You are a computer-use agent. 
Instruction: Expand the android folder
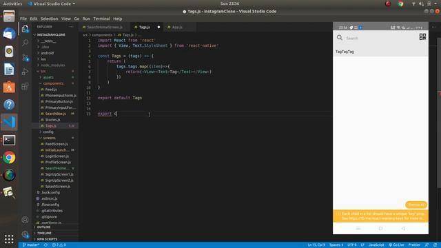[48, 53]
